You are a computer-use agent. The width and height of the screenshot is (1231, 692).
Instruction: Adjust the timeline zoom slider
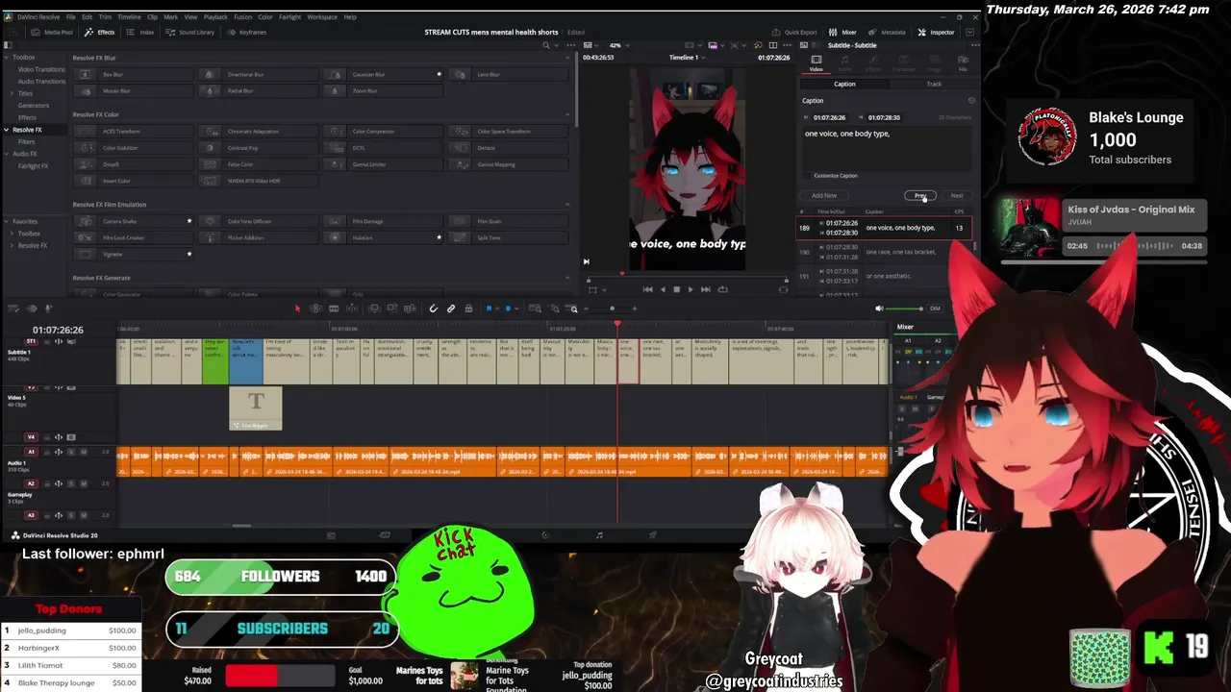(x=613, y=309)
